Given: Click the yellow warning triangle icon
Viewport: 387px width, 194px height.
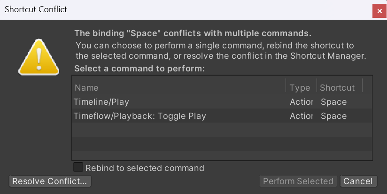Looking at the screenshot, I should (39, 57).
